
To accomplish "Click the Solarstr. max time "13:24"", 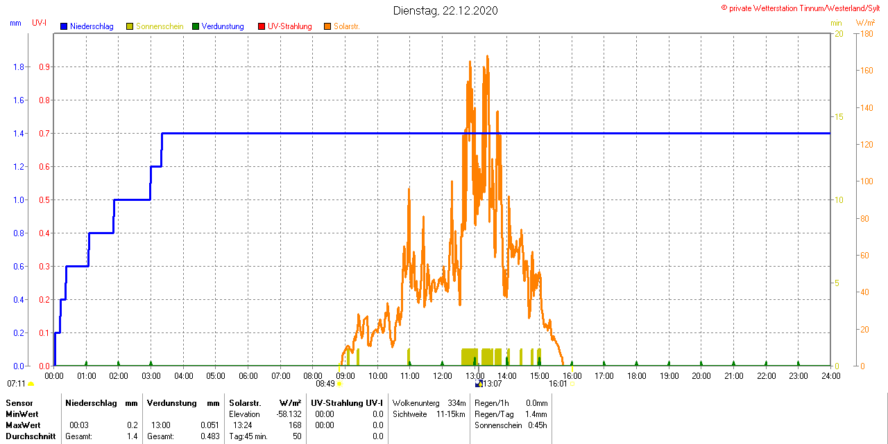I will [242, 425].
